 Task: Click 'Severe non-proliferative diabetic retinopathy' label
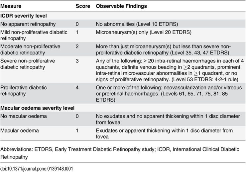coord(30,63)
